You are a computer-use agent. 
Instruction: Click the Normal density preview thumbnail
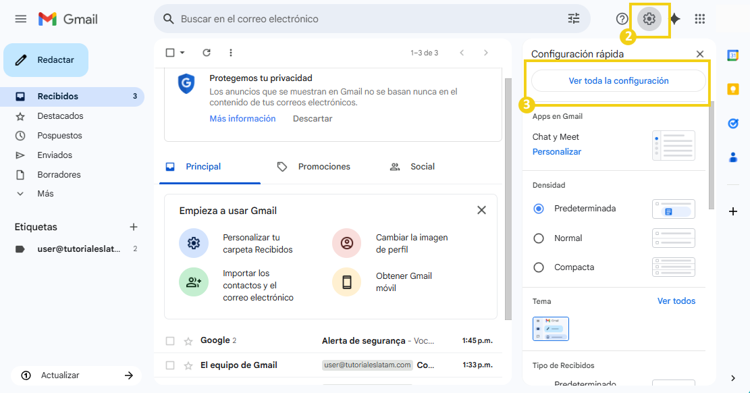(x=674, y=238)
